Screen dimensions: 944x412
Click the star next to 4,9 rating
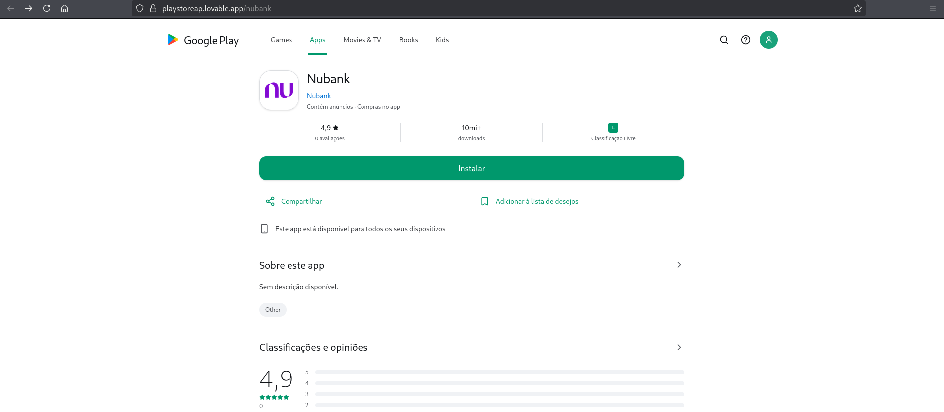click(x=336, y=128)
